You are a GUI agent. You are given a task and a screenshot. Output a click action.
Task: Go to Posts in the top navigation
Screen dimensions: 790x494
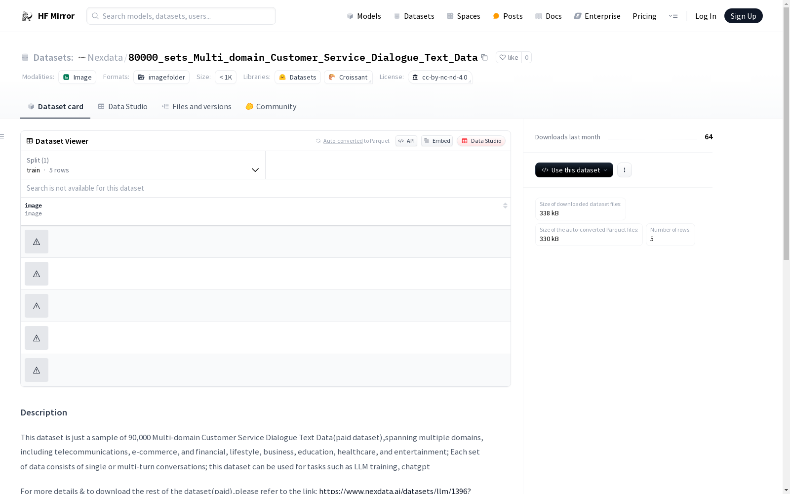click(x=508, y=16)
